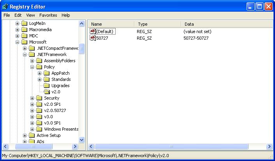Click the Name column header
The width and height of the screenshot is (275, 161).
tap(111, 24)
